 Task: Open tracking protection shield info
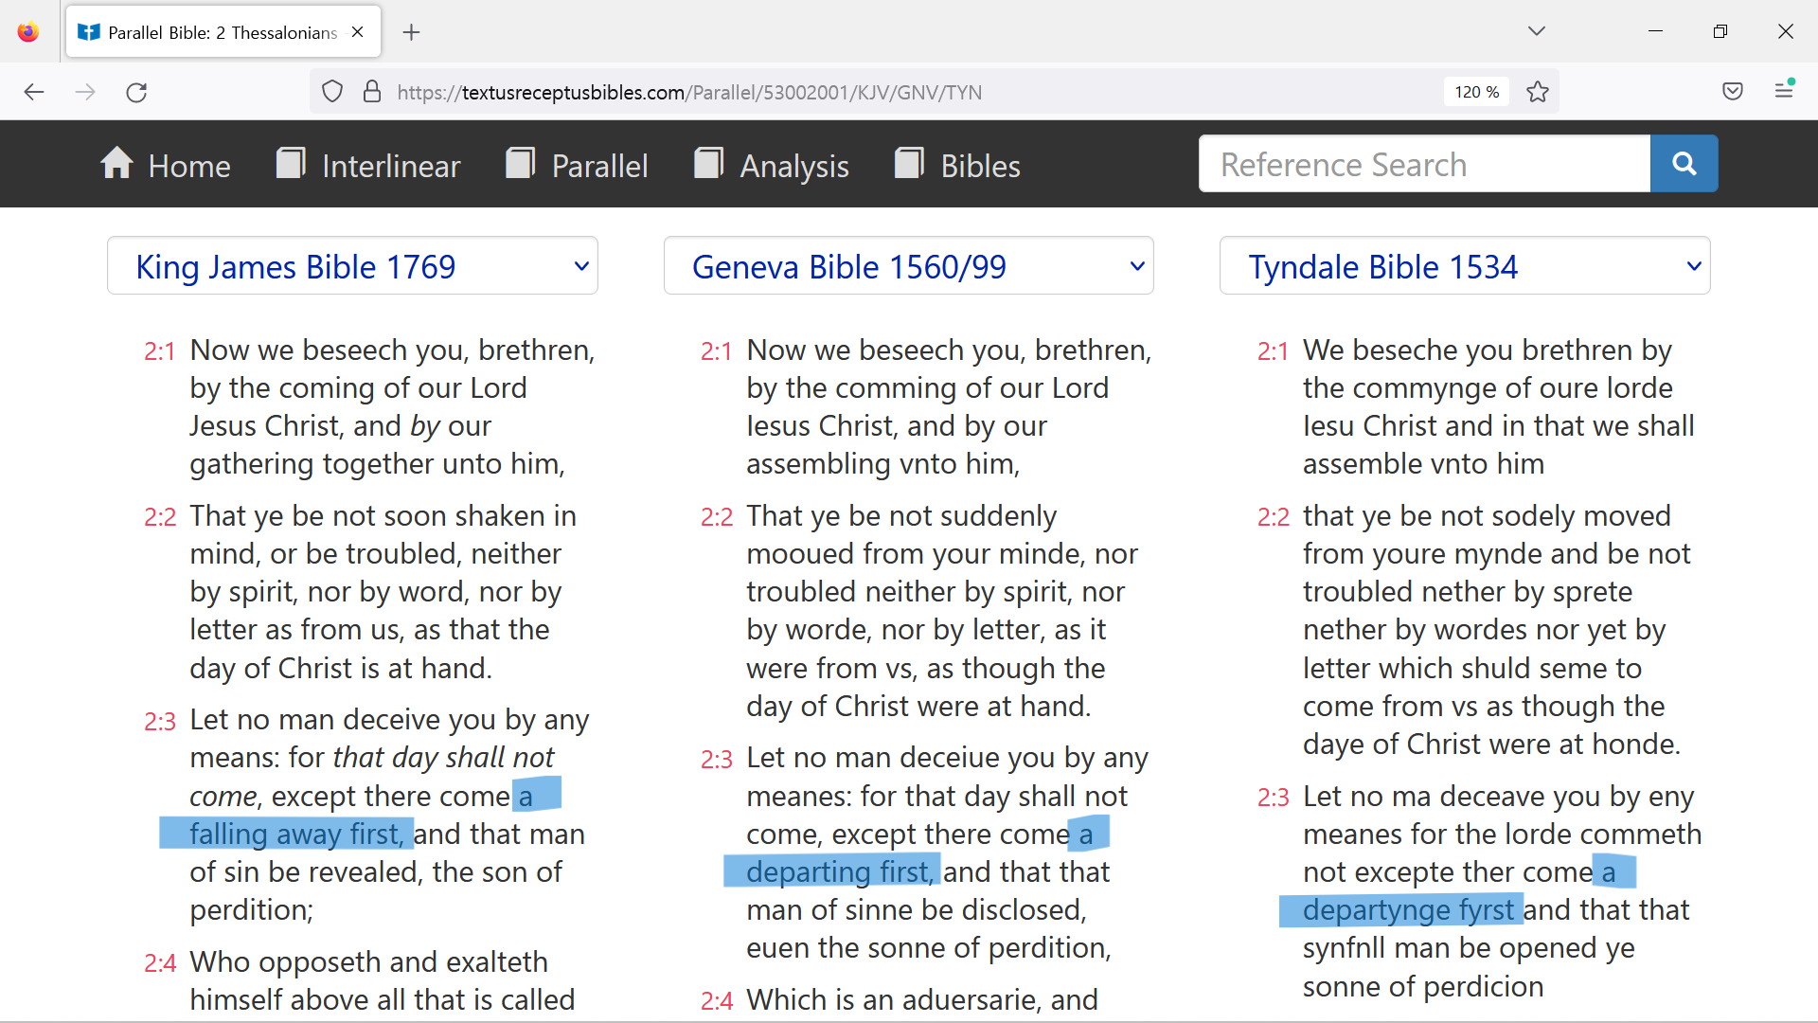(332, 92)
